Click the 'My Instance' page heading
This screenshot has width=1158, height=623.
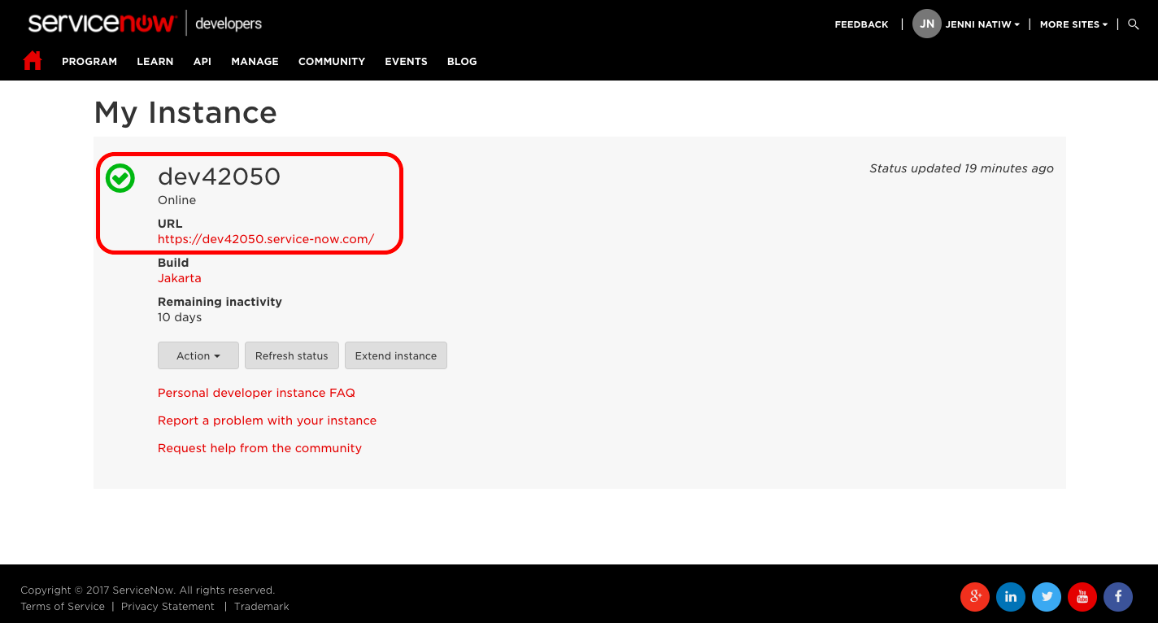pyautogui.click(x=185, y=112)
